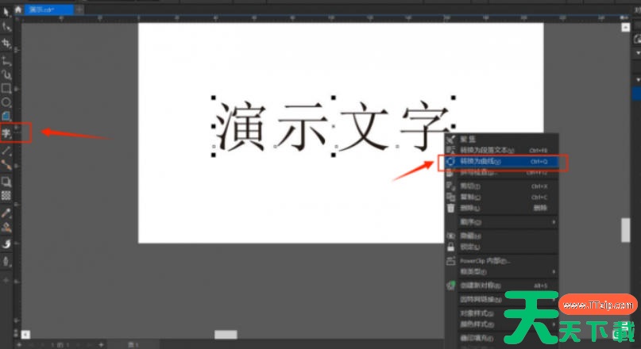Switch to the 演示.cdr document tab
The height and width of the screenshot is (349, 641).
(46, 10)
